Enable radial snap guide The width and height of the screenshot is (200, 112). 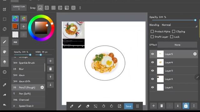(67, 8)
